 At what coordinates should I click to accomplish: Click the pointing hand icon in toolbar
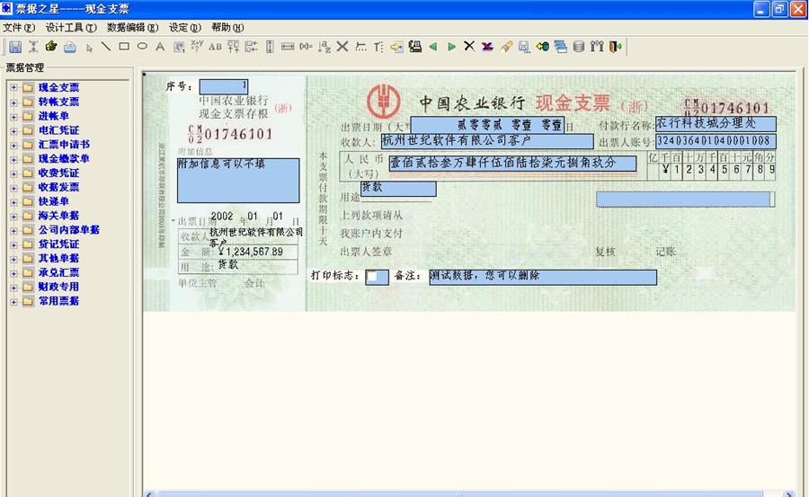coord(50,47)
